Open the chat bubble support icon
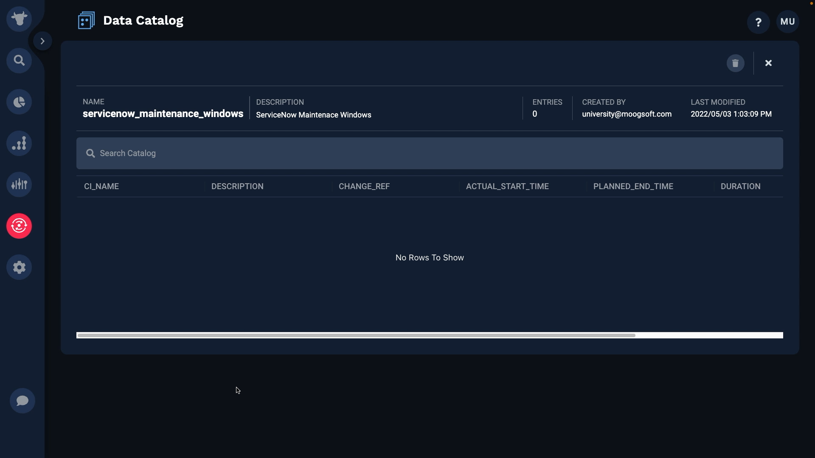 (22, 401)
